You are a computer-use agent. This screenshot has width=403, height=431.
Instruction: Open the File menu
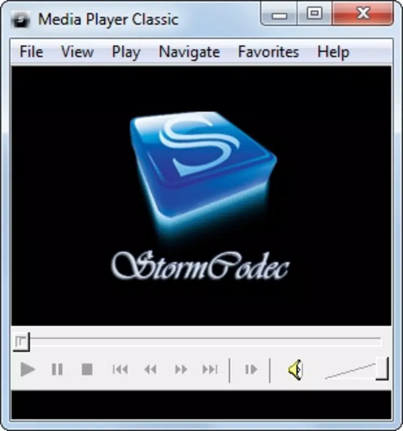click(x=31, y=52)
